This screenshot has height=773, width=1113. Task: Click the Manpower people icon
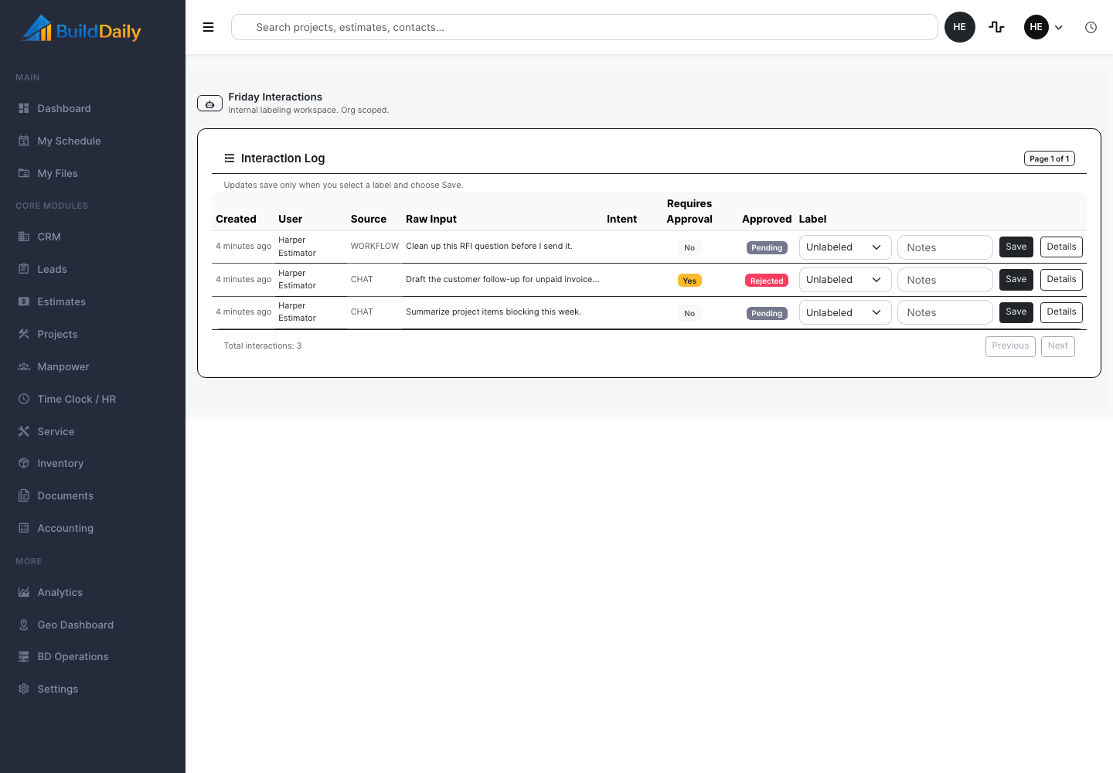[x=24, y=366]
